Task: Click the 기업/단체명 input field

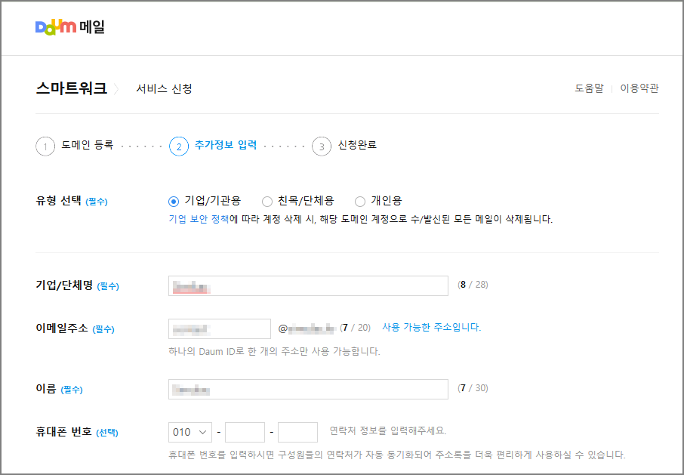Action: click(308, 285)
